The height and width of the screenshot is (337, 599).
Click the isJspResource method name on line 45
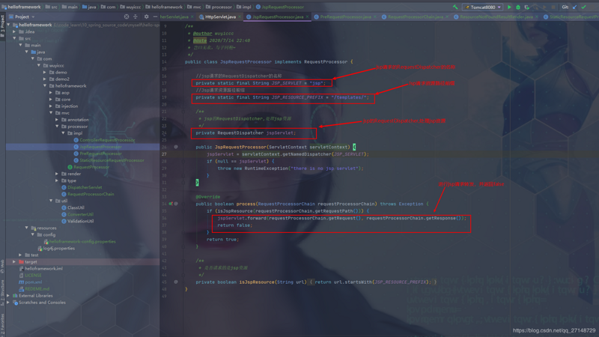pyautogui.click(x=257, y=282)
